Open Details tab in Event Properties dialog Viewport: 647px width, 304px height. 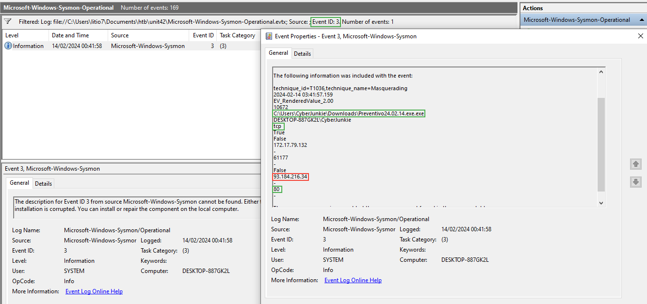[x=302, y=53]
